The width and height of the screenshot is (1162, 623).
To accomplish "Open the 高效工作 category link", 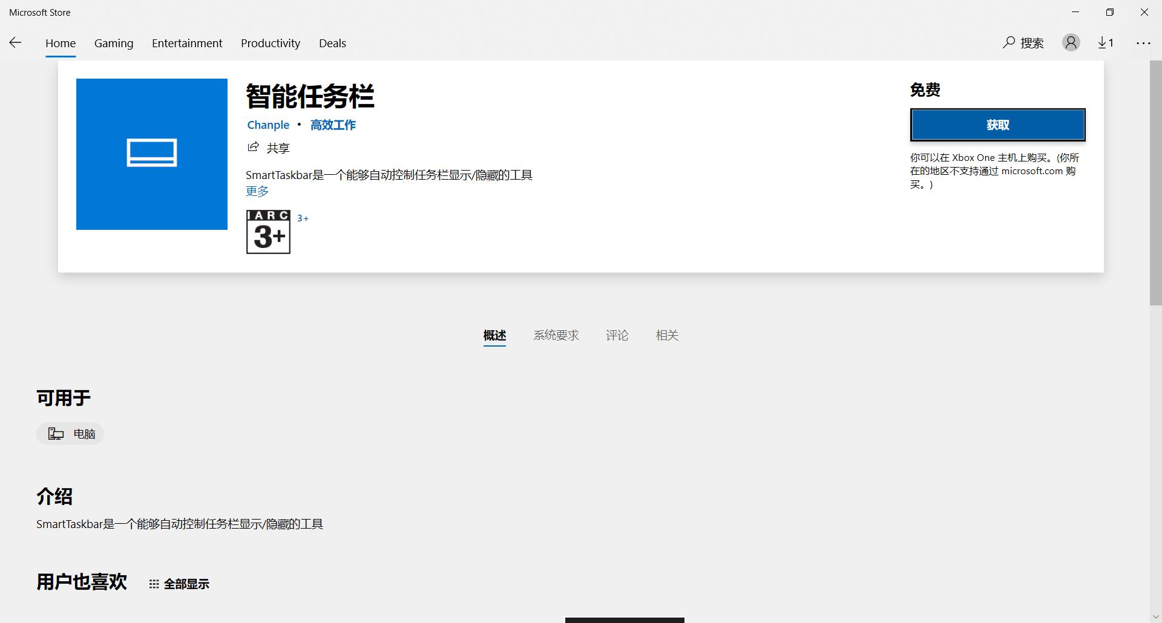I will click(333, 125).
